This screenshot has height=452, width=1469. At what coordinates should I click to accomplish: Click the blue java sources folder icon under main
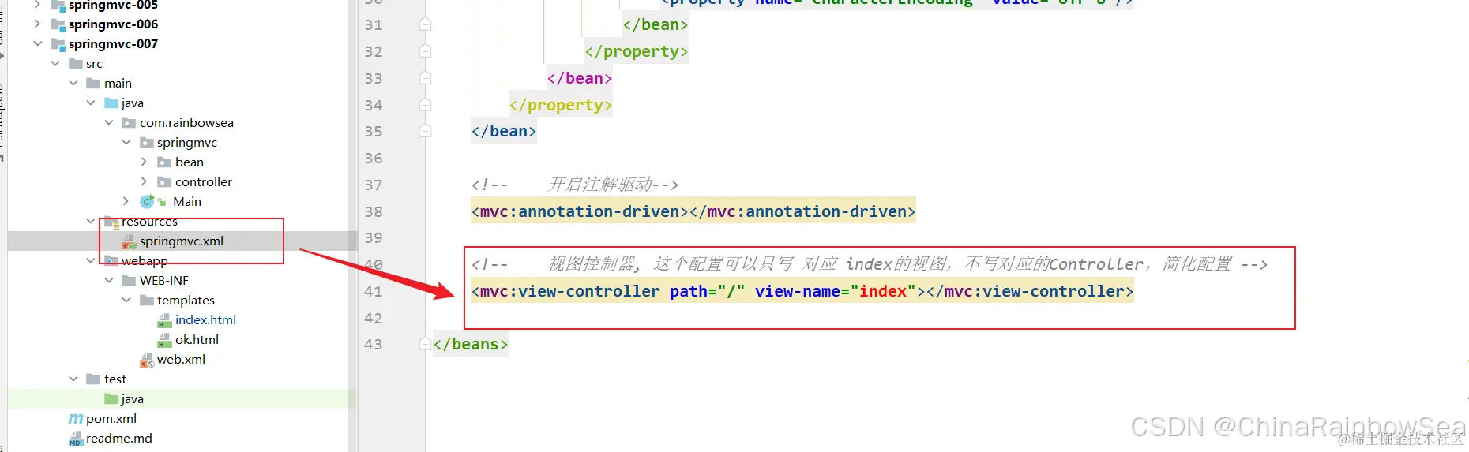(x=111, y=103)
